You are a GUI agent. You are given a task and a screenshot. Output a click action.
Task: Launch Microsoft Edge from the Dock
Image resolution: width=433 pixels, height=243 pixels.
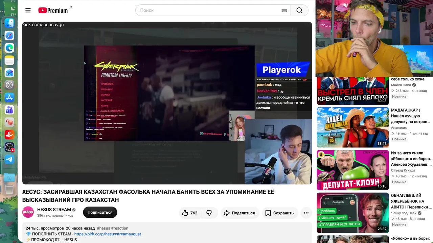tap(9, 48)
